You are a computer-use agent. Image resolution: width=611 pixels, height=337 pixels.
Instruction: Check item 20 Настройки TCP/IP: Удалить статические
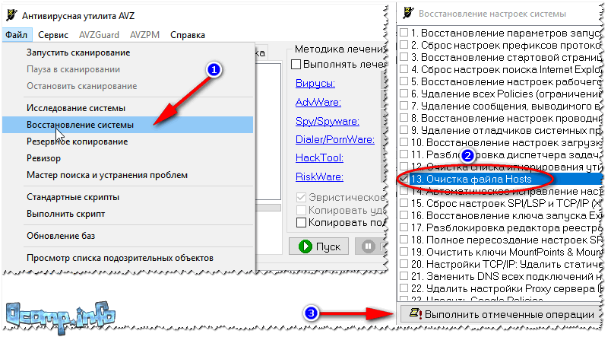coord(404,264)
